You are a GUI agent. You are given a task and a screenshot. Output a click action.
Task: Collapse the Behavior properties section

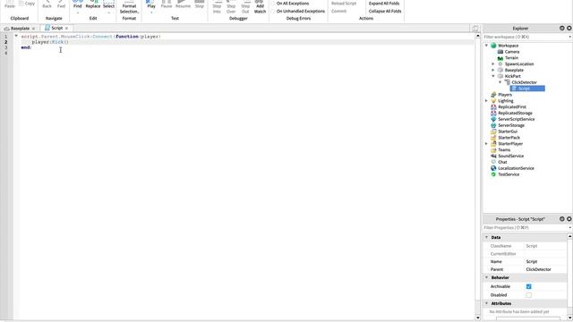[x=486, y=277]
